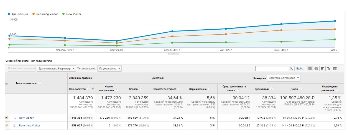Click the Действия group header

coord(158,78)
